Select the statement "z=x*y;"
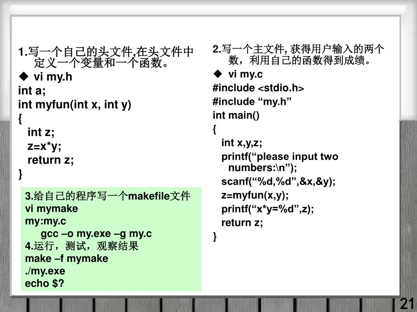417x312 pixels. pyautogui.click(x=44, y=146)
